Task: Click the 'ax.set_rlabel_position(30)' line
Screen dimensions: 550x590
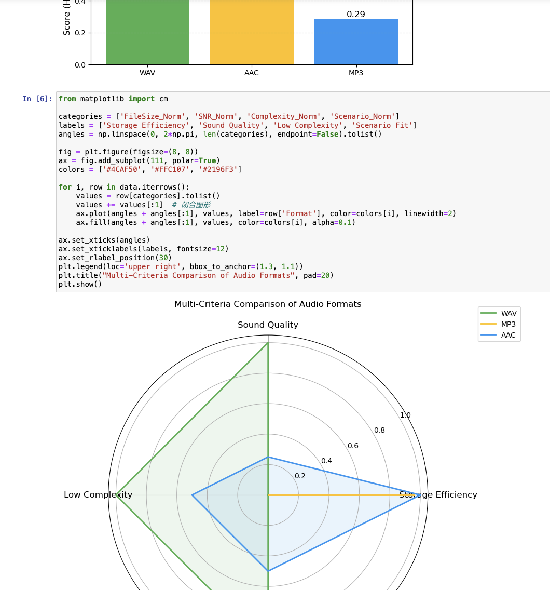Action: coord(115,258)
